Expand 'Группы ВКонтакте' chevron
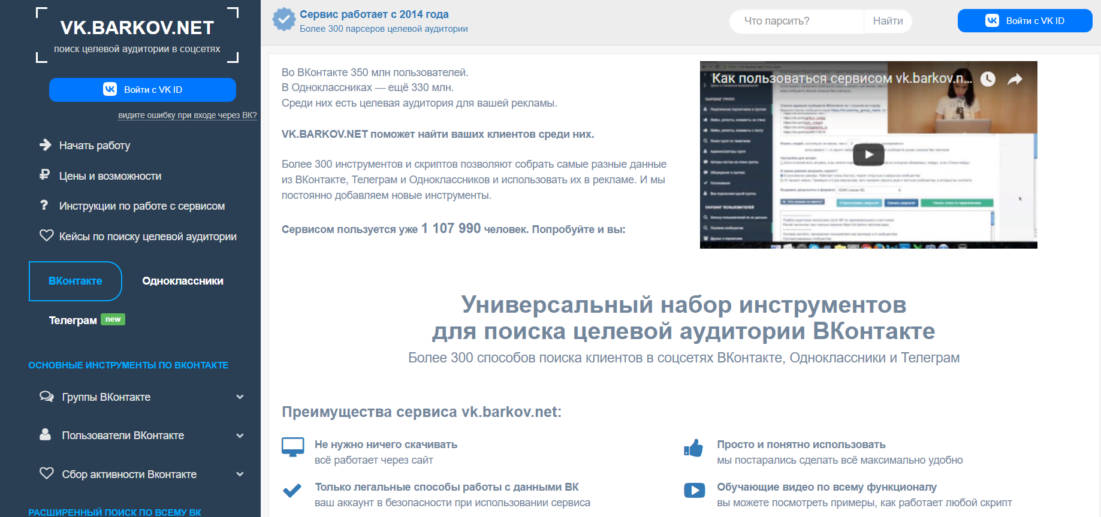Screen dimensions: 1101x517 pos(240,397)
